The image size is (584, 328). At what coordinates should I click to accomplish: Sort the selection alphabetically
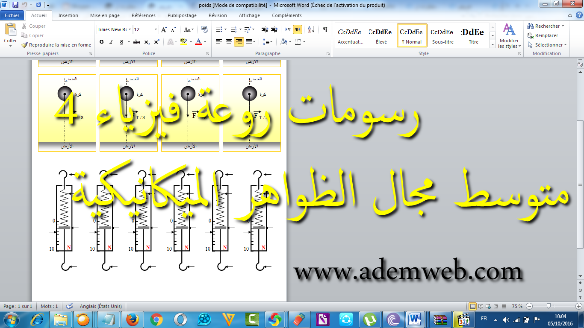coord(311,29)
